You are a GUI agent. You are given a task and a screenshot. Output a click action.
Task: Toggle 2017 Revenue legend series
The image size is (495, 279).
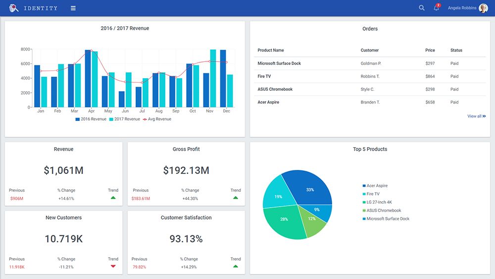coord(125,119)
